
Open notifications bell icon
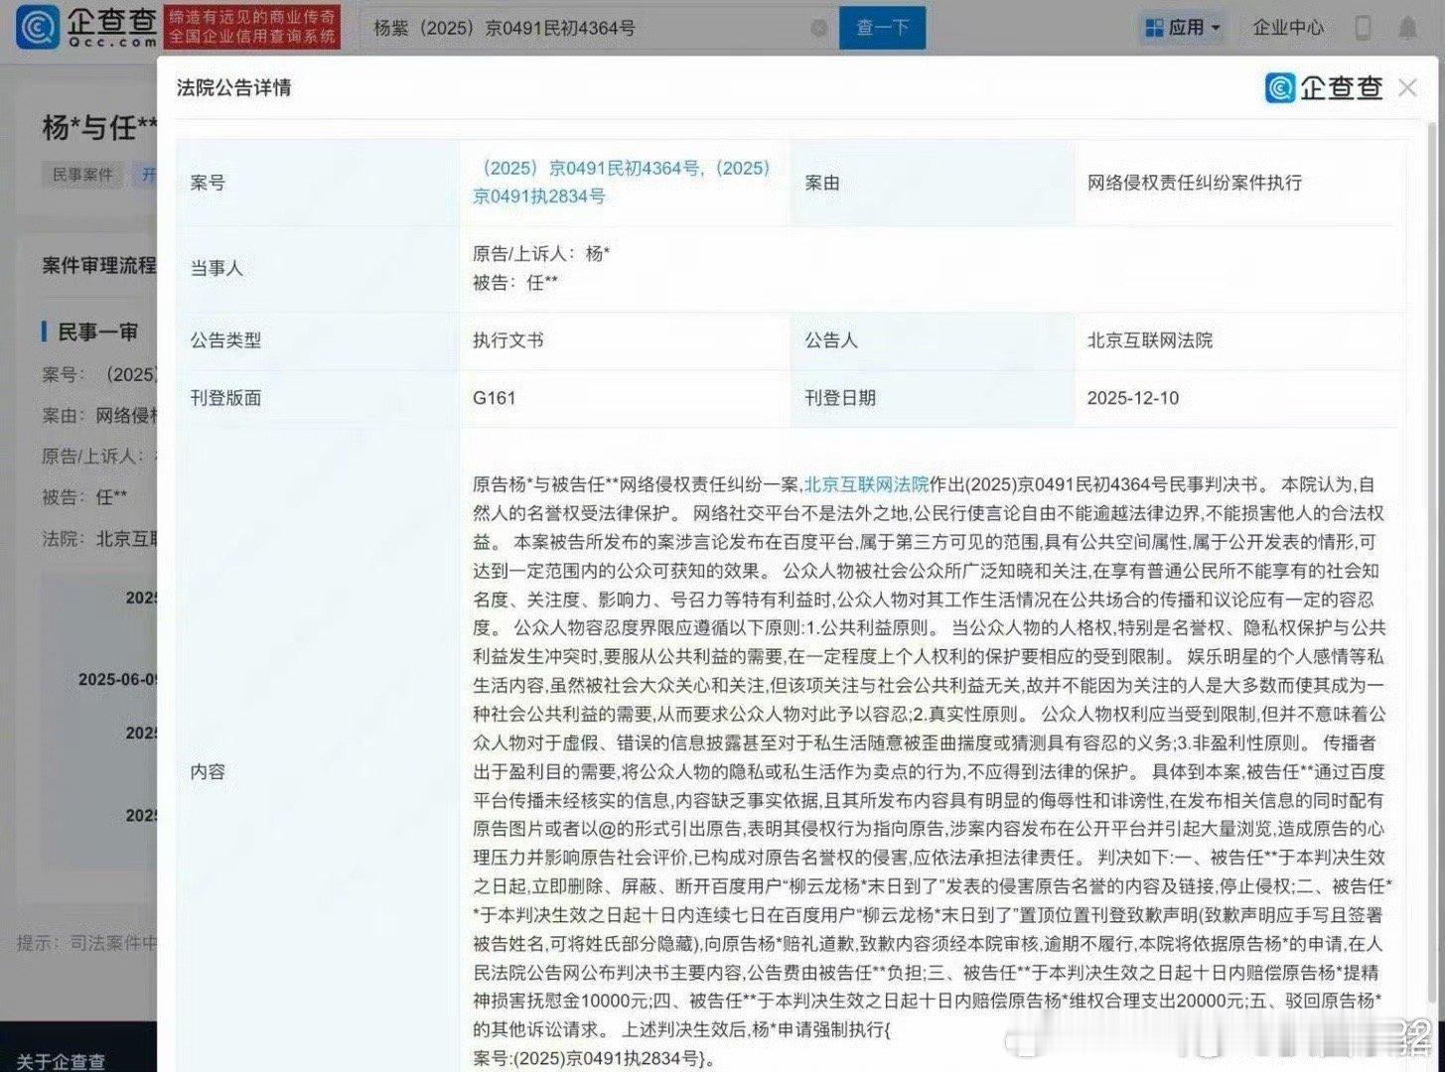(x=1407, y=28)
